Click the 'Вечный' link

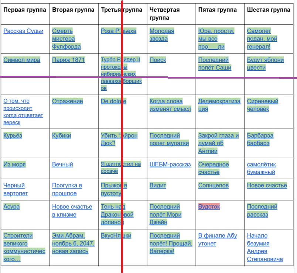coord(62,164)
